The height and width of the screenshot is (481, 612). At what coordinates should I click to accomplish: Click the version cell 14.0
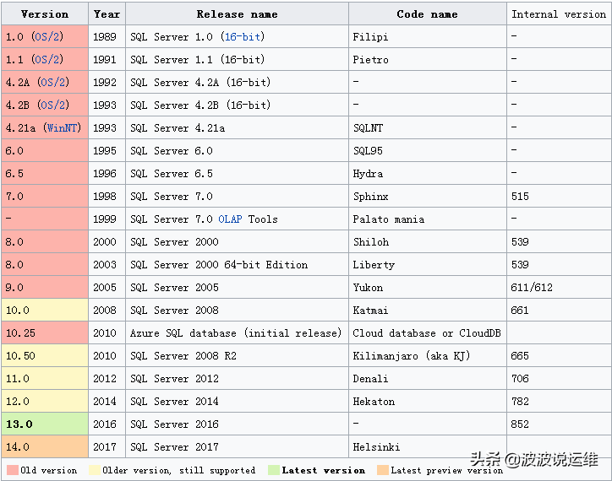tap(45, 446)
